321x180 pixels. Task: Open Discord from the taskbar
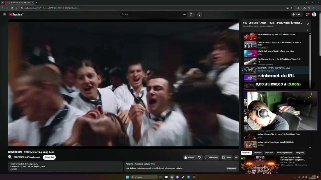pyautogui.click(x=178, y=177)
